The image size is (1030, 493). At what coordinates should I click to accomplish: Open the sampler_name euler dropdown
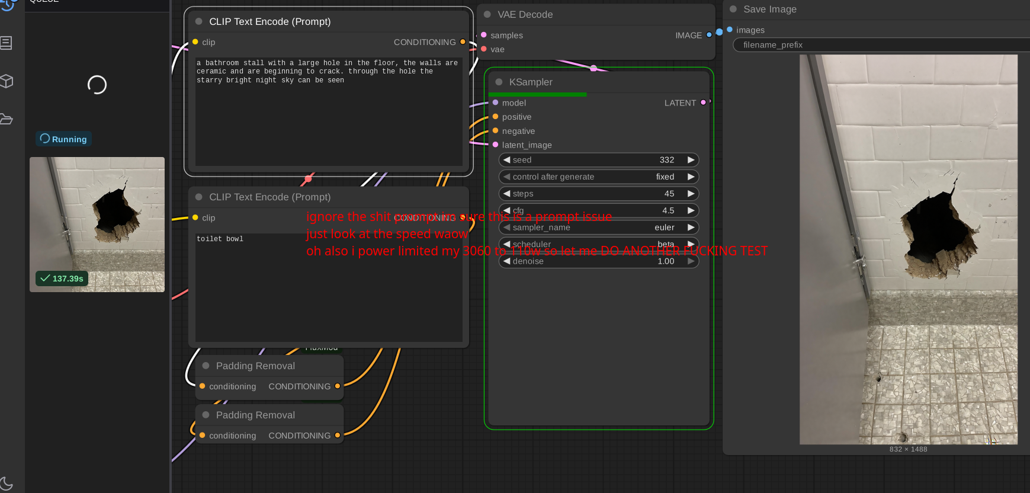(598, 228)
